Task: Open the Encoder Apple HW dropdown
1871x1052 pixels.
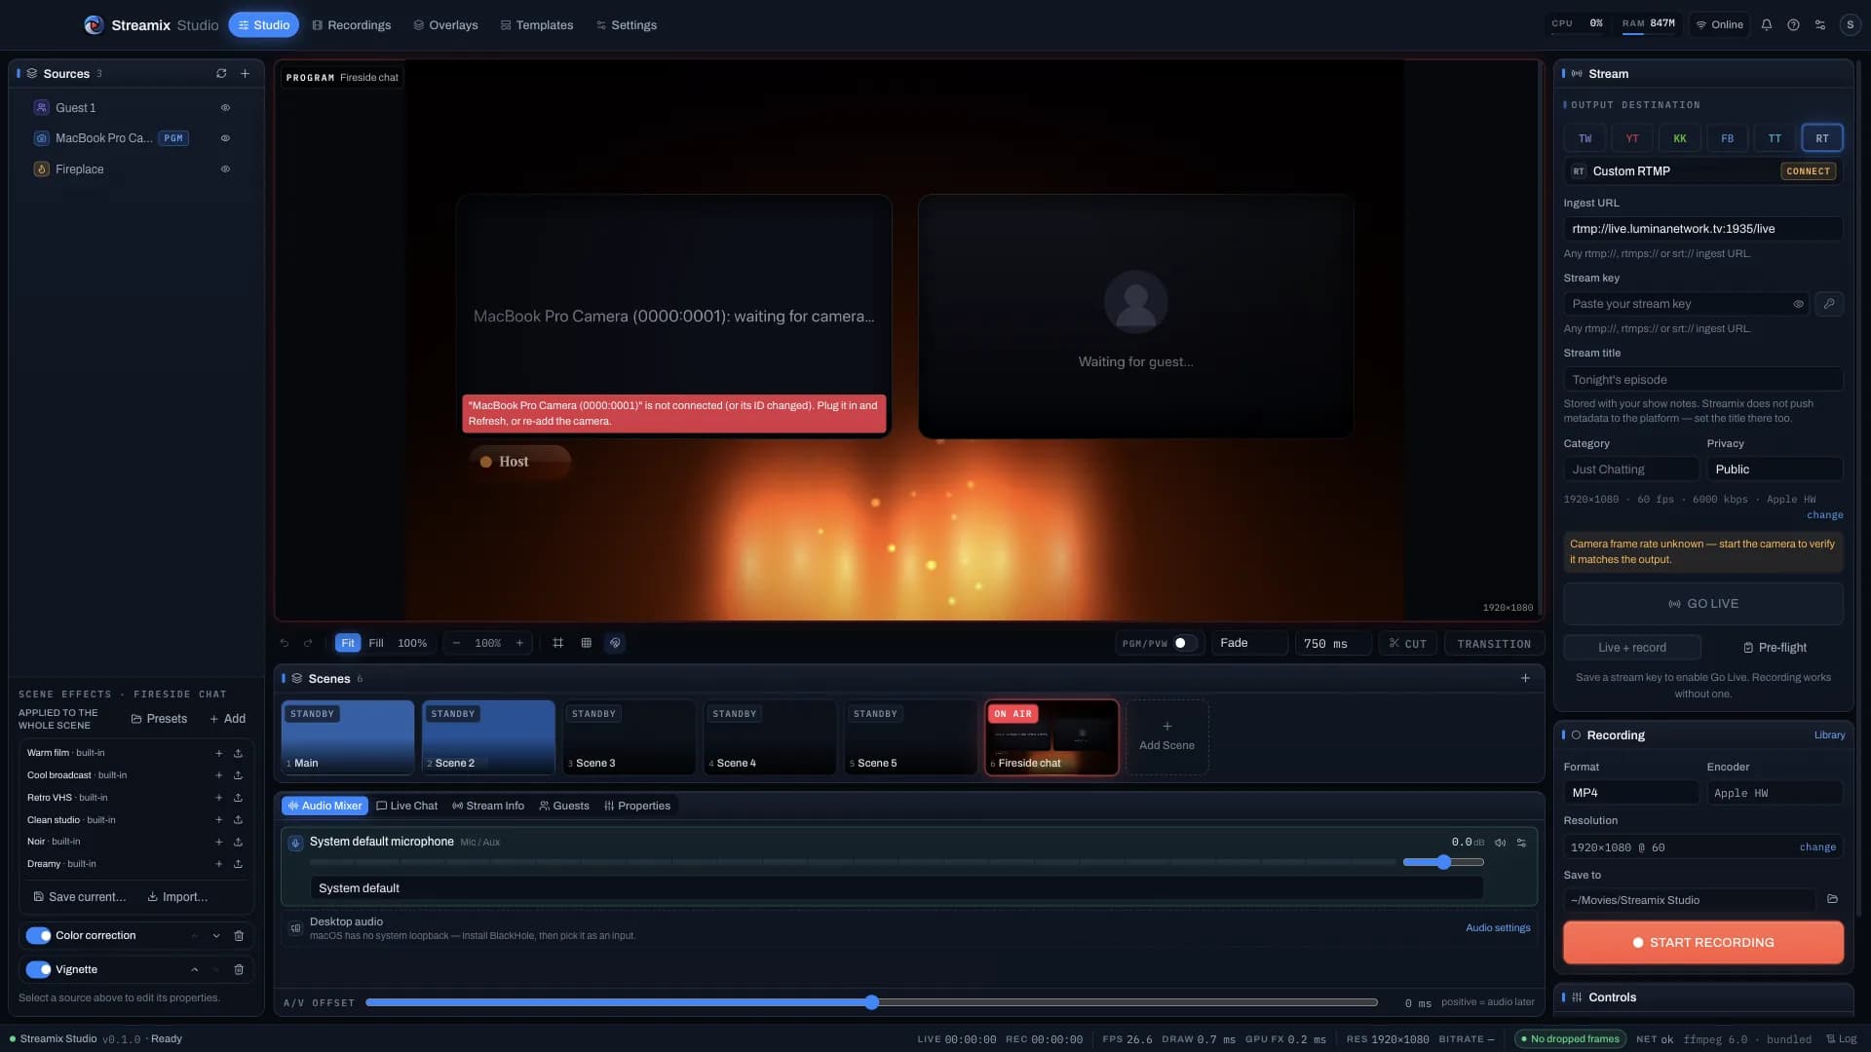Action: pos(1775,794)
